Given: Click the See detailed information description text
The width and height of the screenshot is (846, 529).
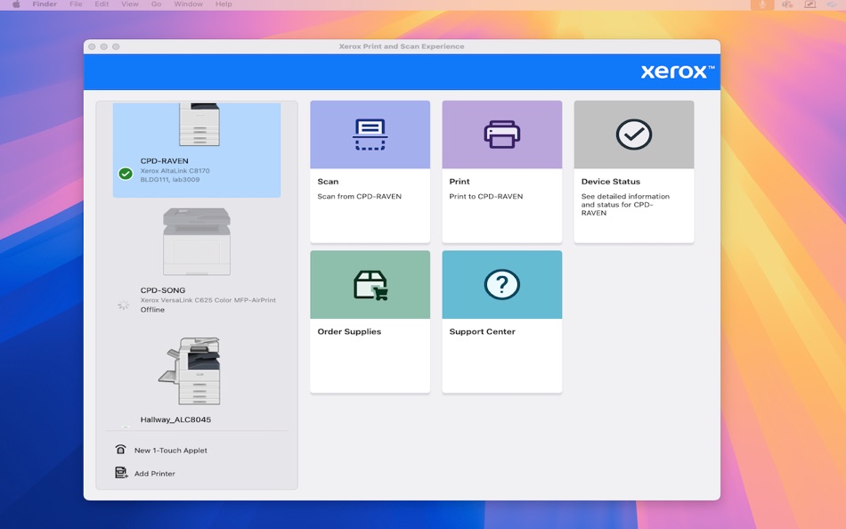Looking at the screenshot, I should (625, 205).
